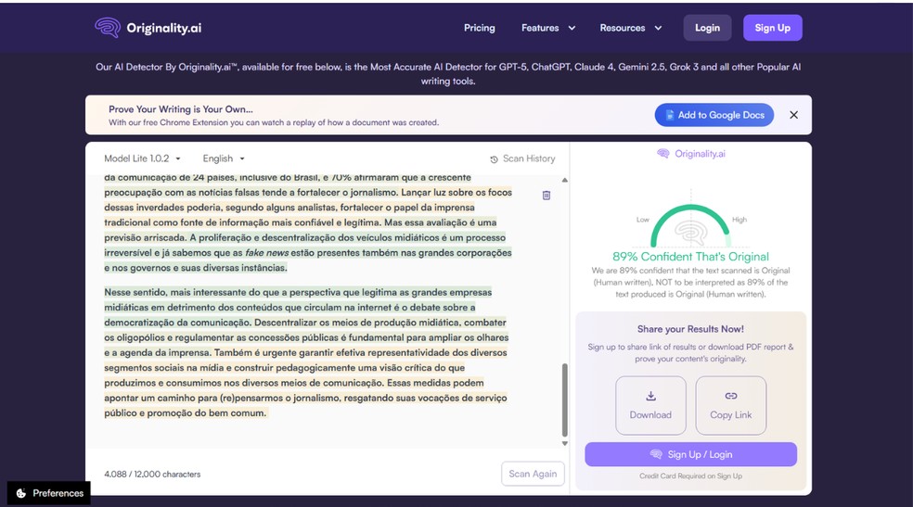Click the 'High' gauge label

click(x=739, y=220)
